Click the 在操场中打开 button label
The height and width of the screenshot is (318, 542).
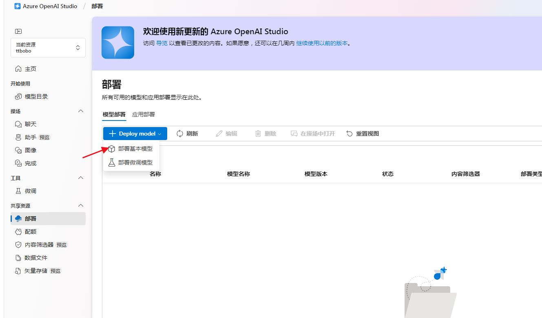[318, 134]
